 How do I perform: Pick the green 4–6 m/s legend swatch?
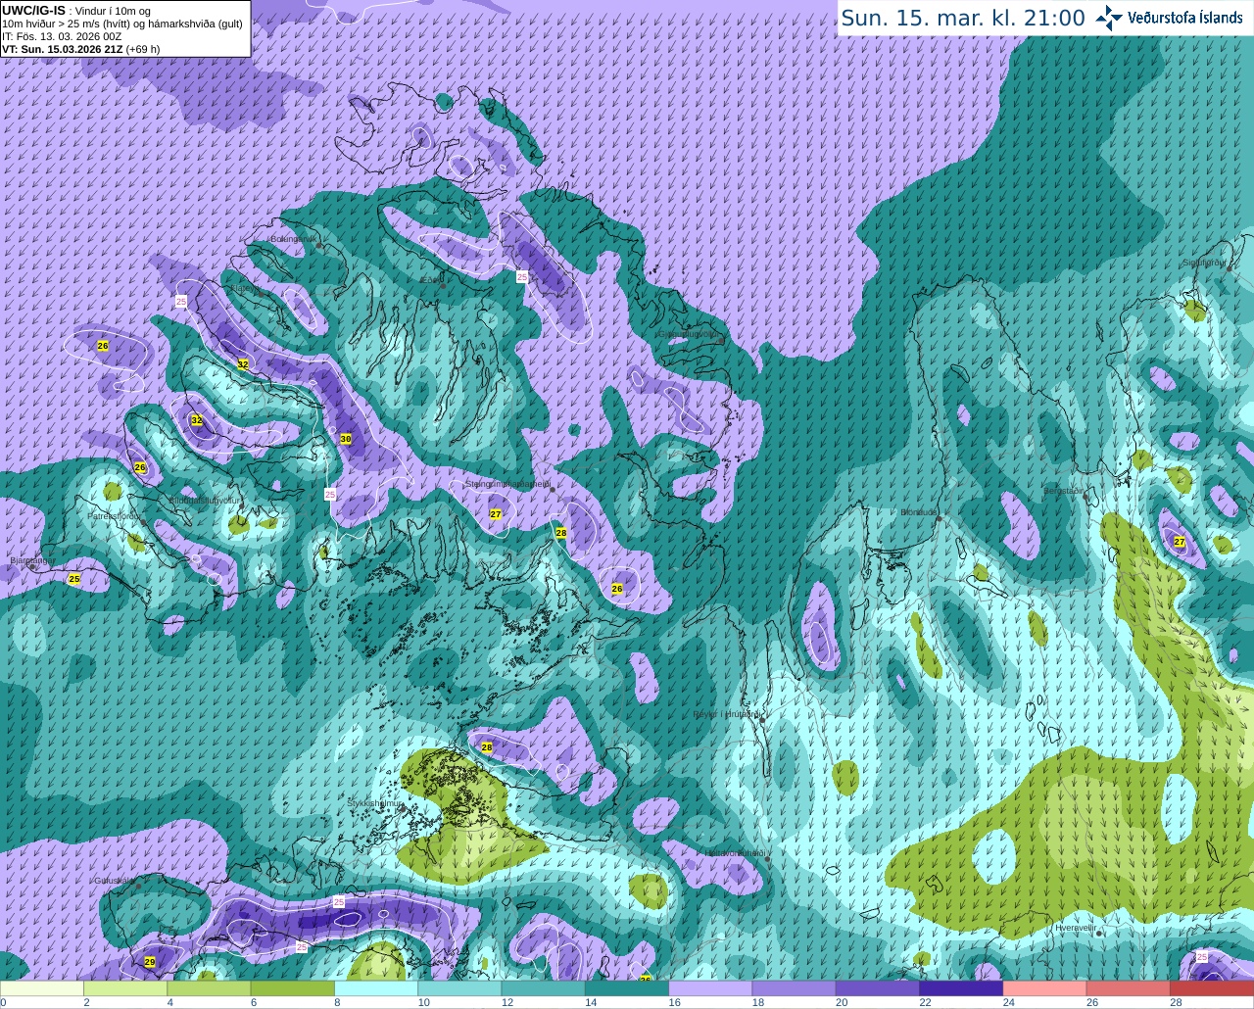pyautogui.click(x=209, y=988)
